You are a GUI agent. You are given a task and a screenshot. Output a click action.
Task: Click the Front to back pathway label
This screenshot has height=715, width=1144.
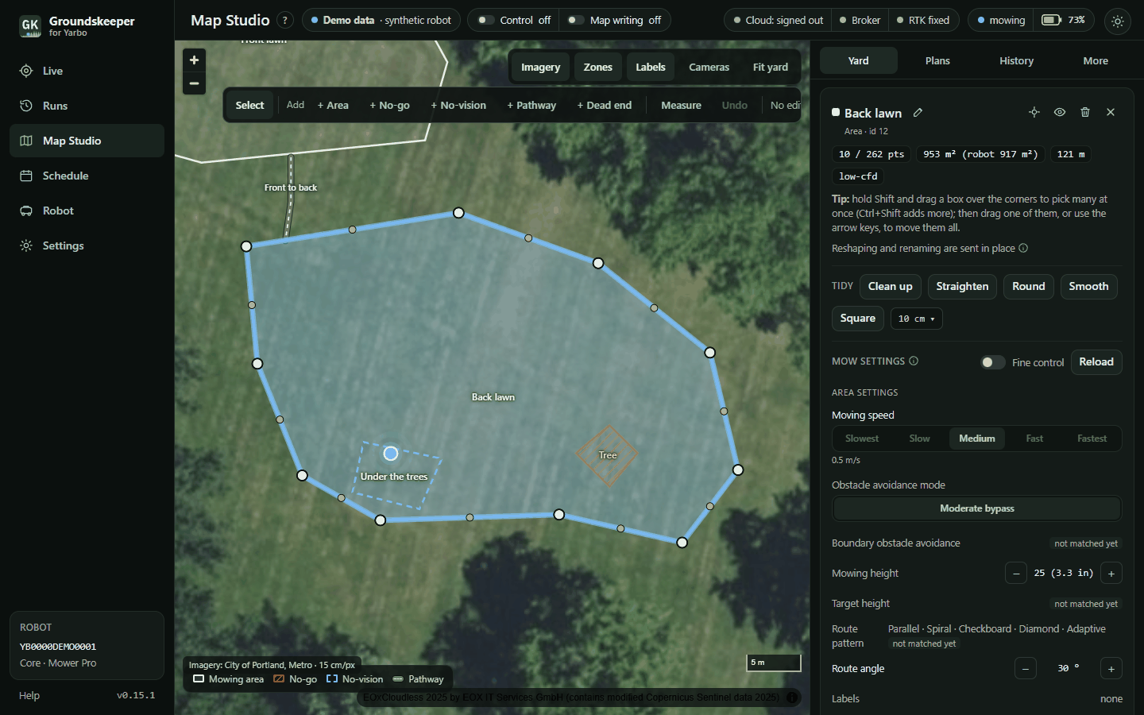click(291, 187)
